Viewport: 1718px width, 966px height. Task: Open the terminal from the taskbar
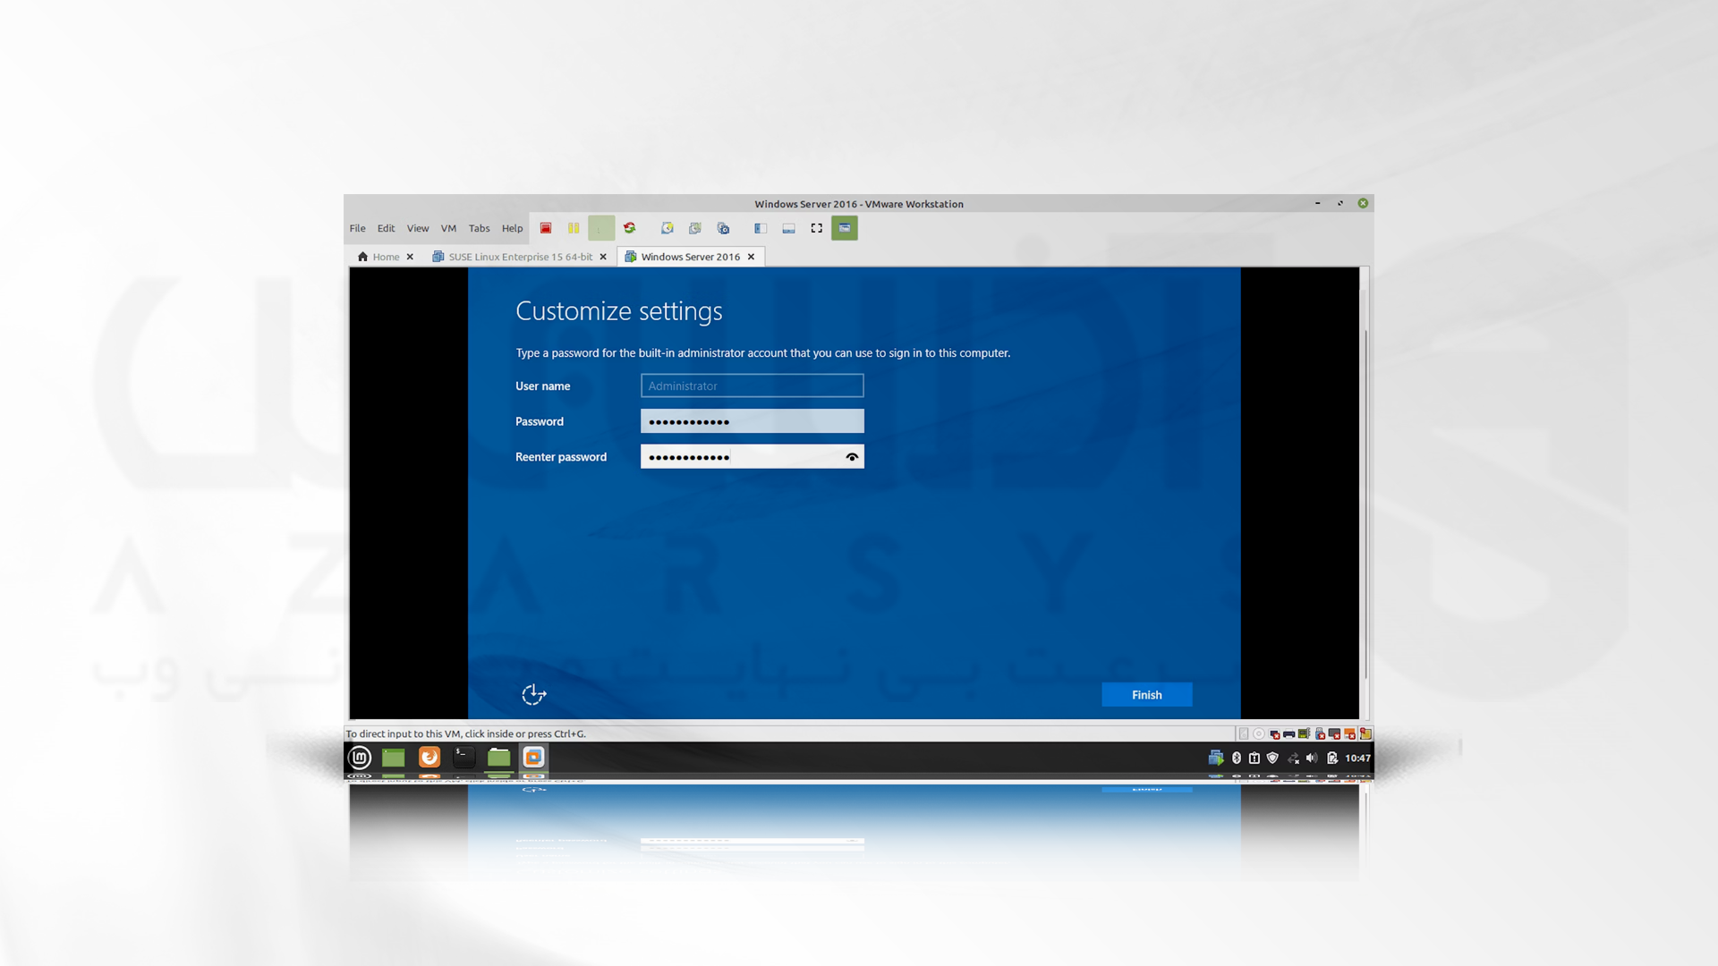tap(464, 758)
